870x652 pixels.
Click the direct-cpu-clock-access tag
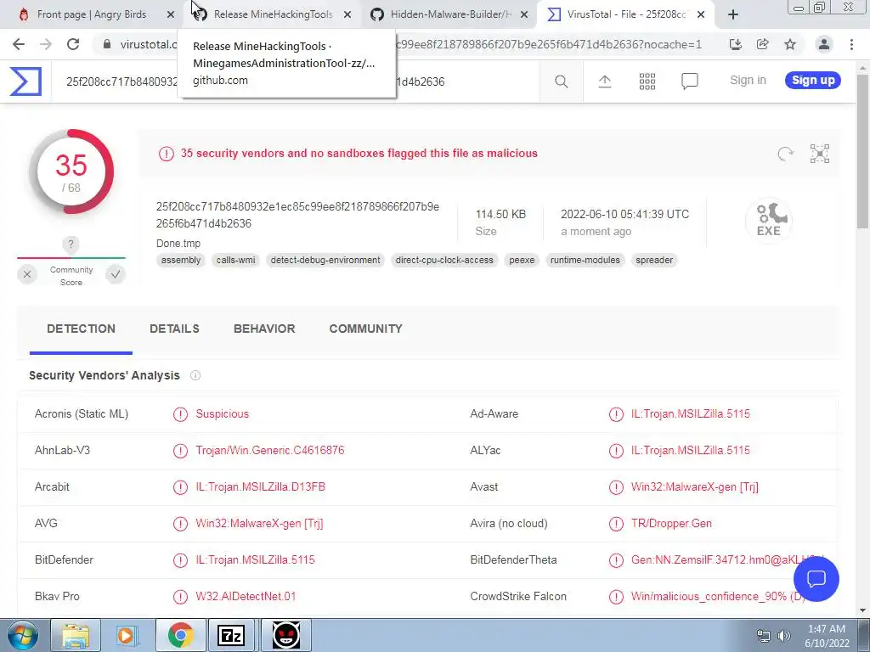pyautogui.click(x=444, y=260)
